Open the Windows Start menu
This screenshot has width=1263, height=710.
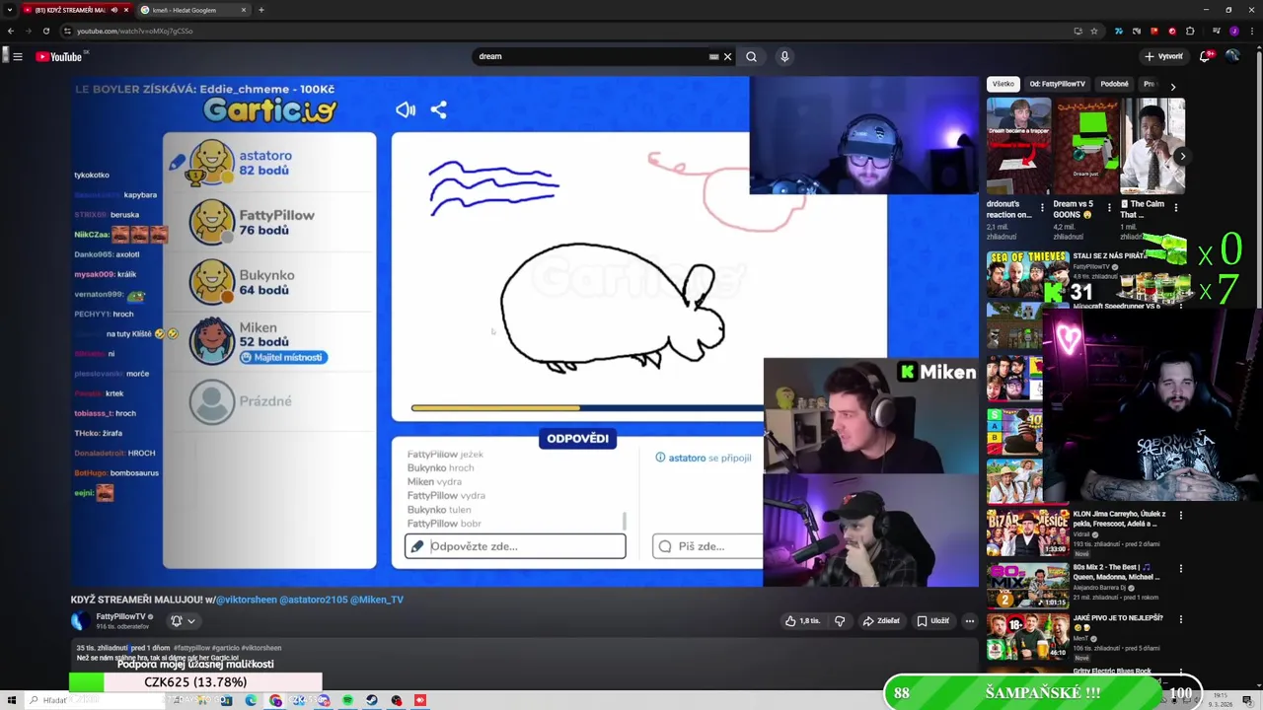click(11, 700)
